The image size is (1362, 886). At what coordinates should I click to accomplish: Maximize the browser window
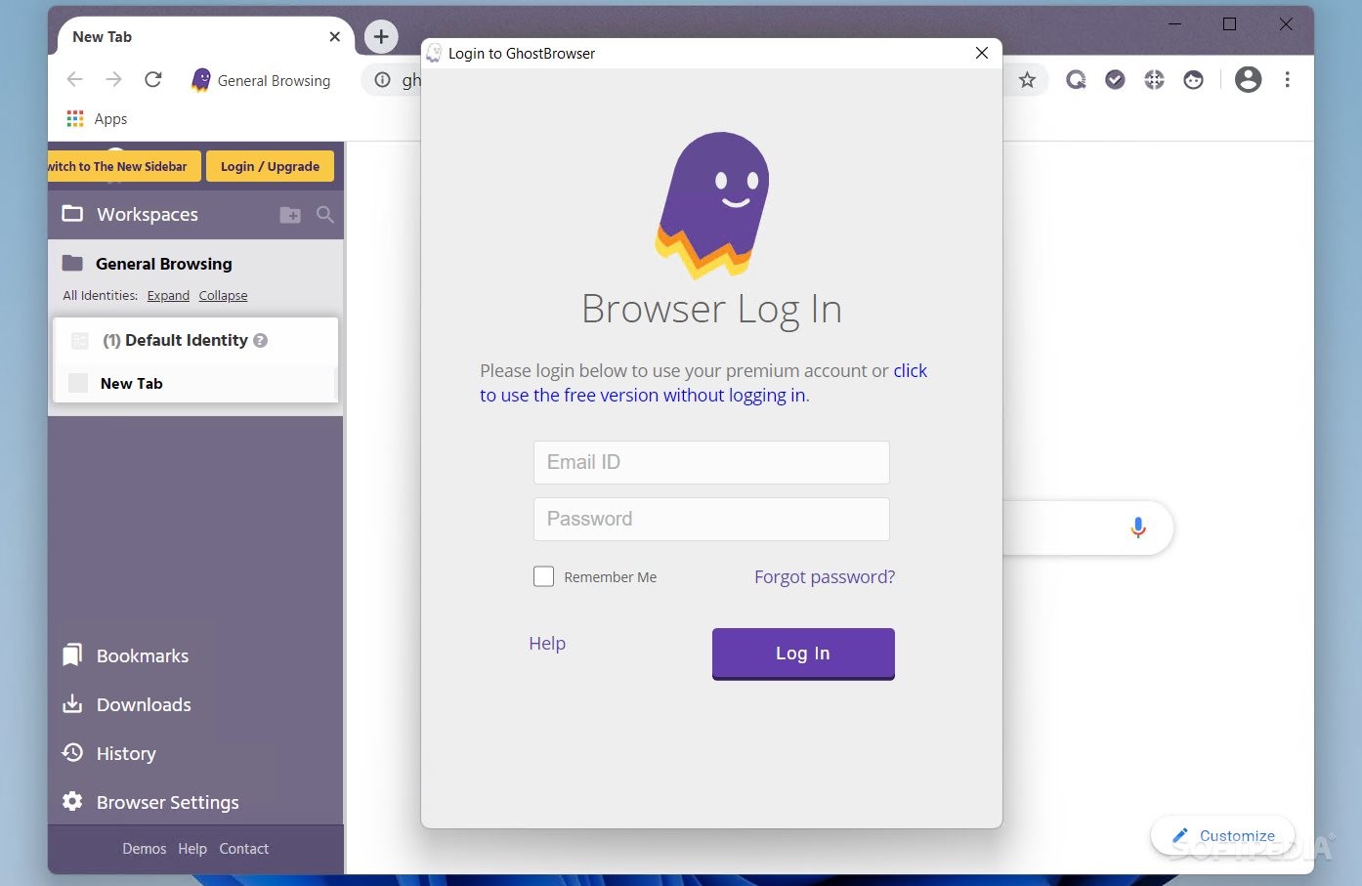tap(1230, 24)
